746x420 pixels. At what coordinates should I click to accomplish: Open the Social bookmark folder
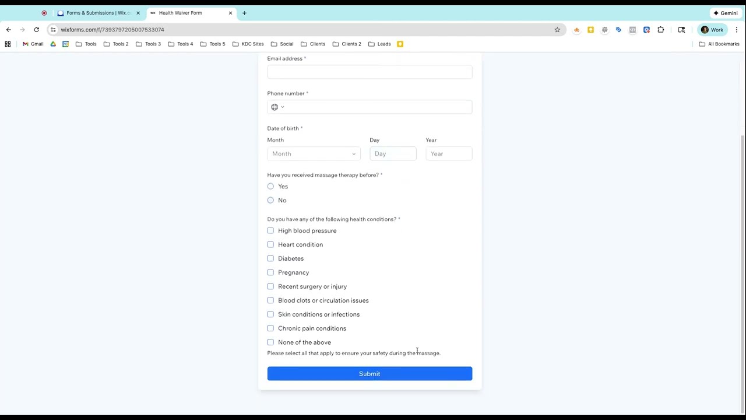tap(282, 44)
